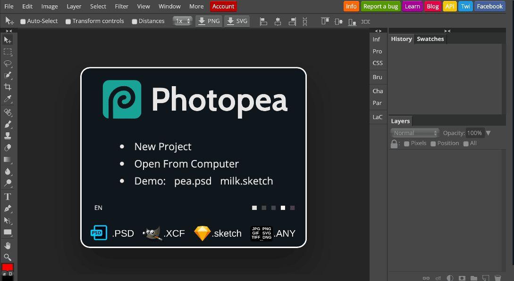
Task: Toggle the Transform controls checkbox
Action: (x=68, y=21)
